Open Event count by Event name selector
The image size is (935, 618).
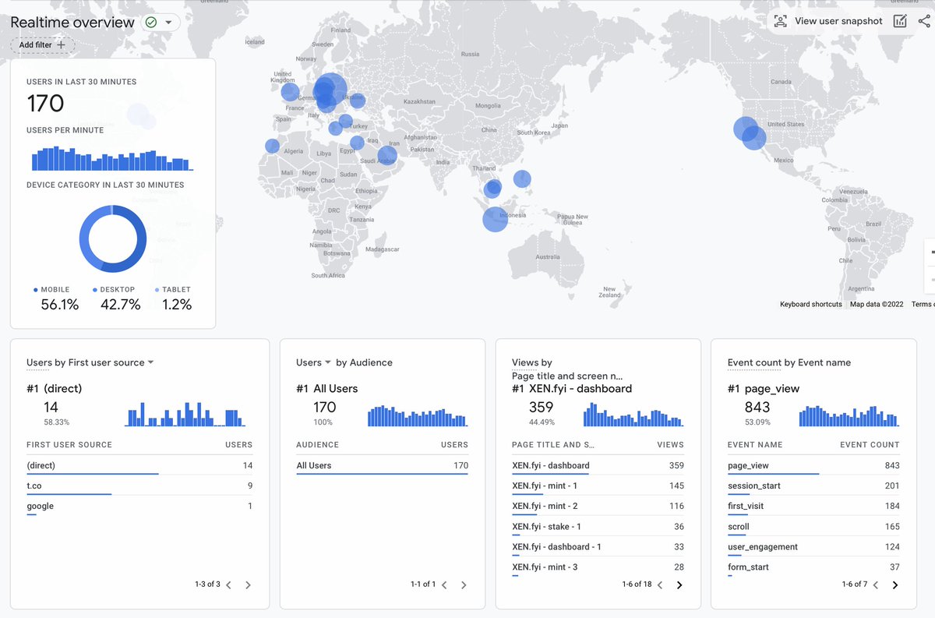pyautogui.click(x=789, y=362)
